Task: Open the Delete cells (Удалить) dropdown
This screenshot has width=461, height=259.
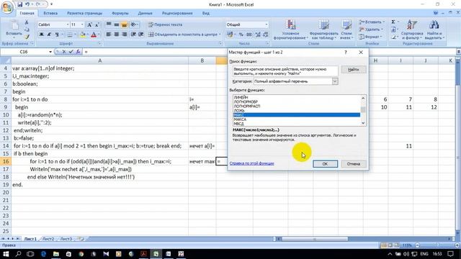Action: coord(371,29)
